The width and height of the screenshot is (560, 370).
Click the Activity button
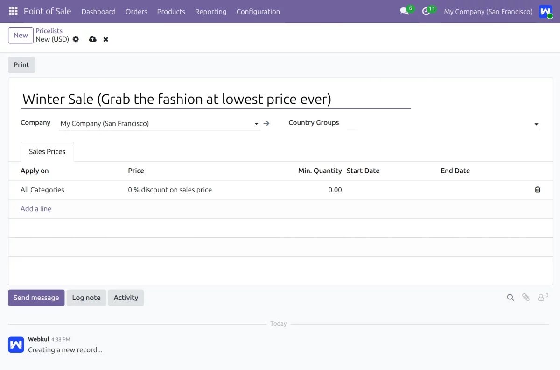[x=126, y=298]
